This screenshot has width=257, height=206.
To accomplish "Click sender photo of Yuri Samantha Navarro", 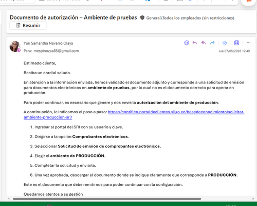I will coord(15,46).
